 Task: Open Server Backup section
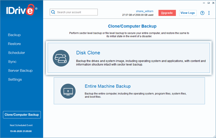pos(20,71)
